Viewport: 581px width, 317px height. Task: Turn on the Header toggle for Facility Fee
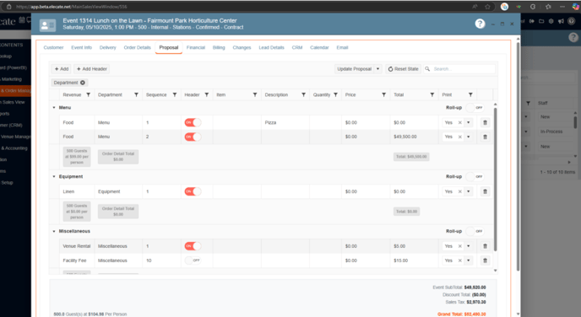pos(193,261)
